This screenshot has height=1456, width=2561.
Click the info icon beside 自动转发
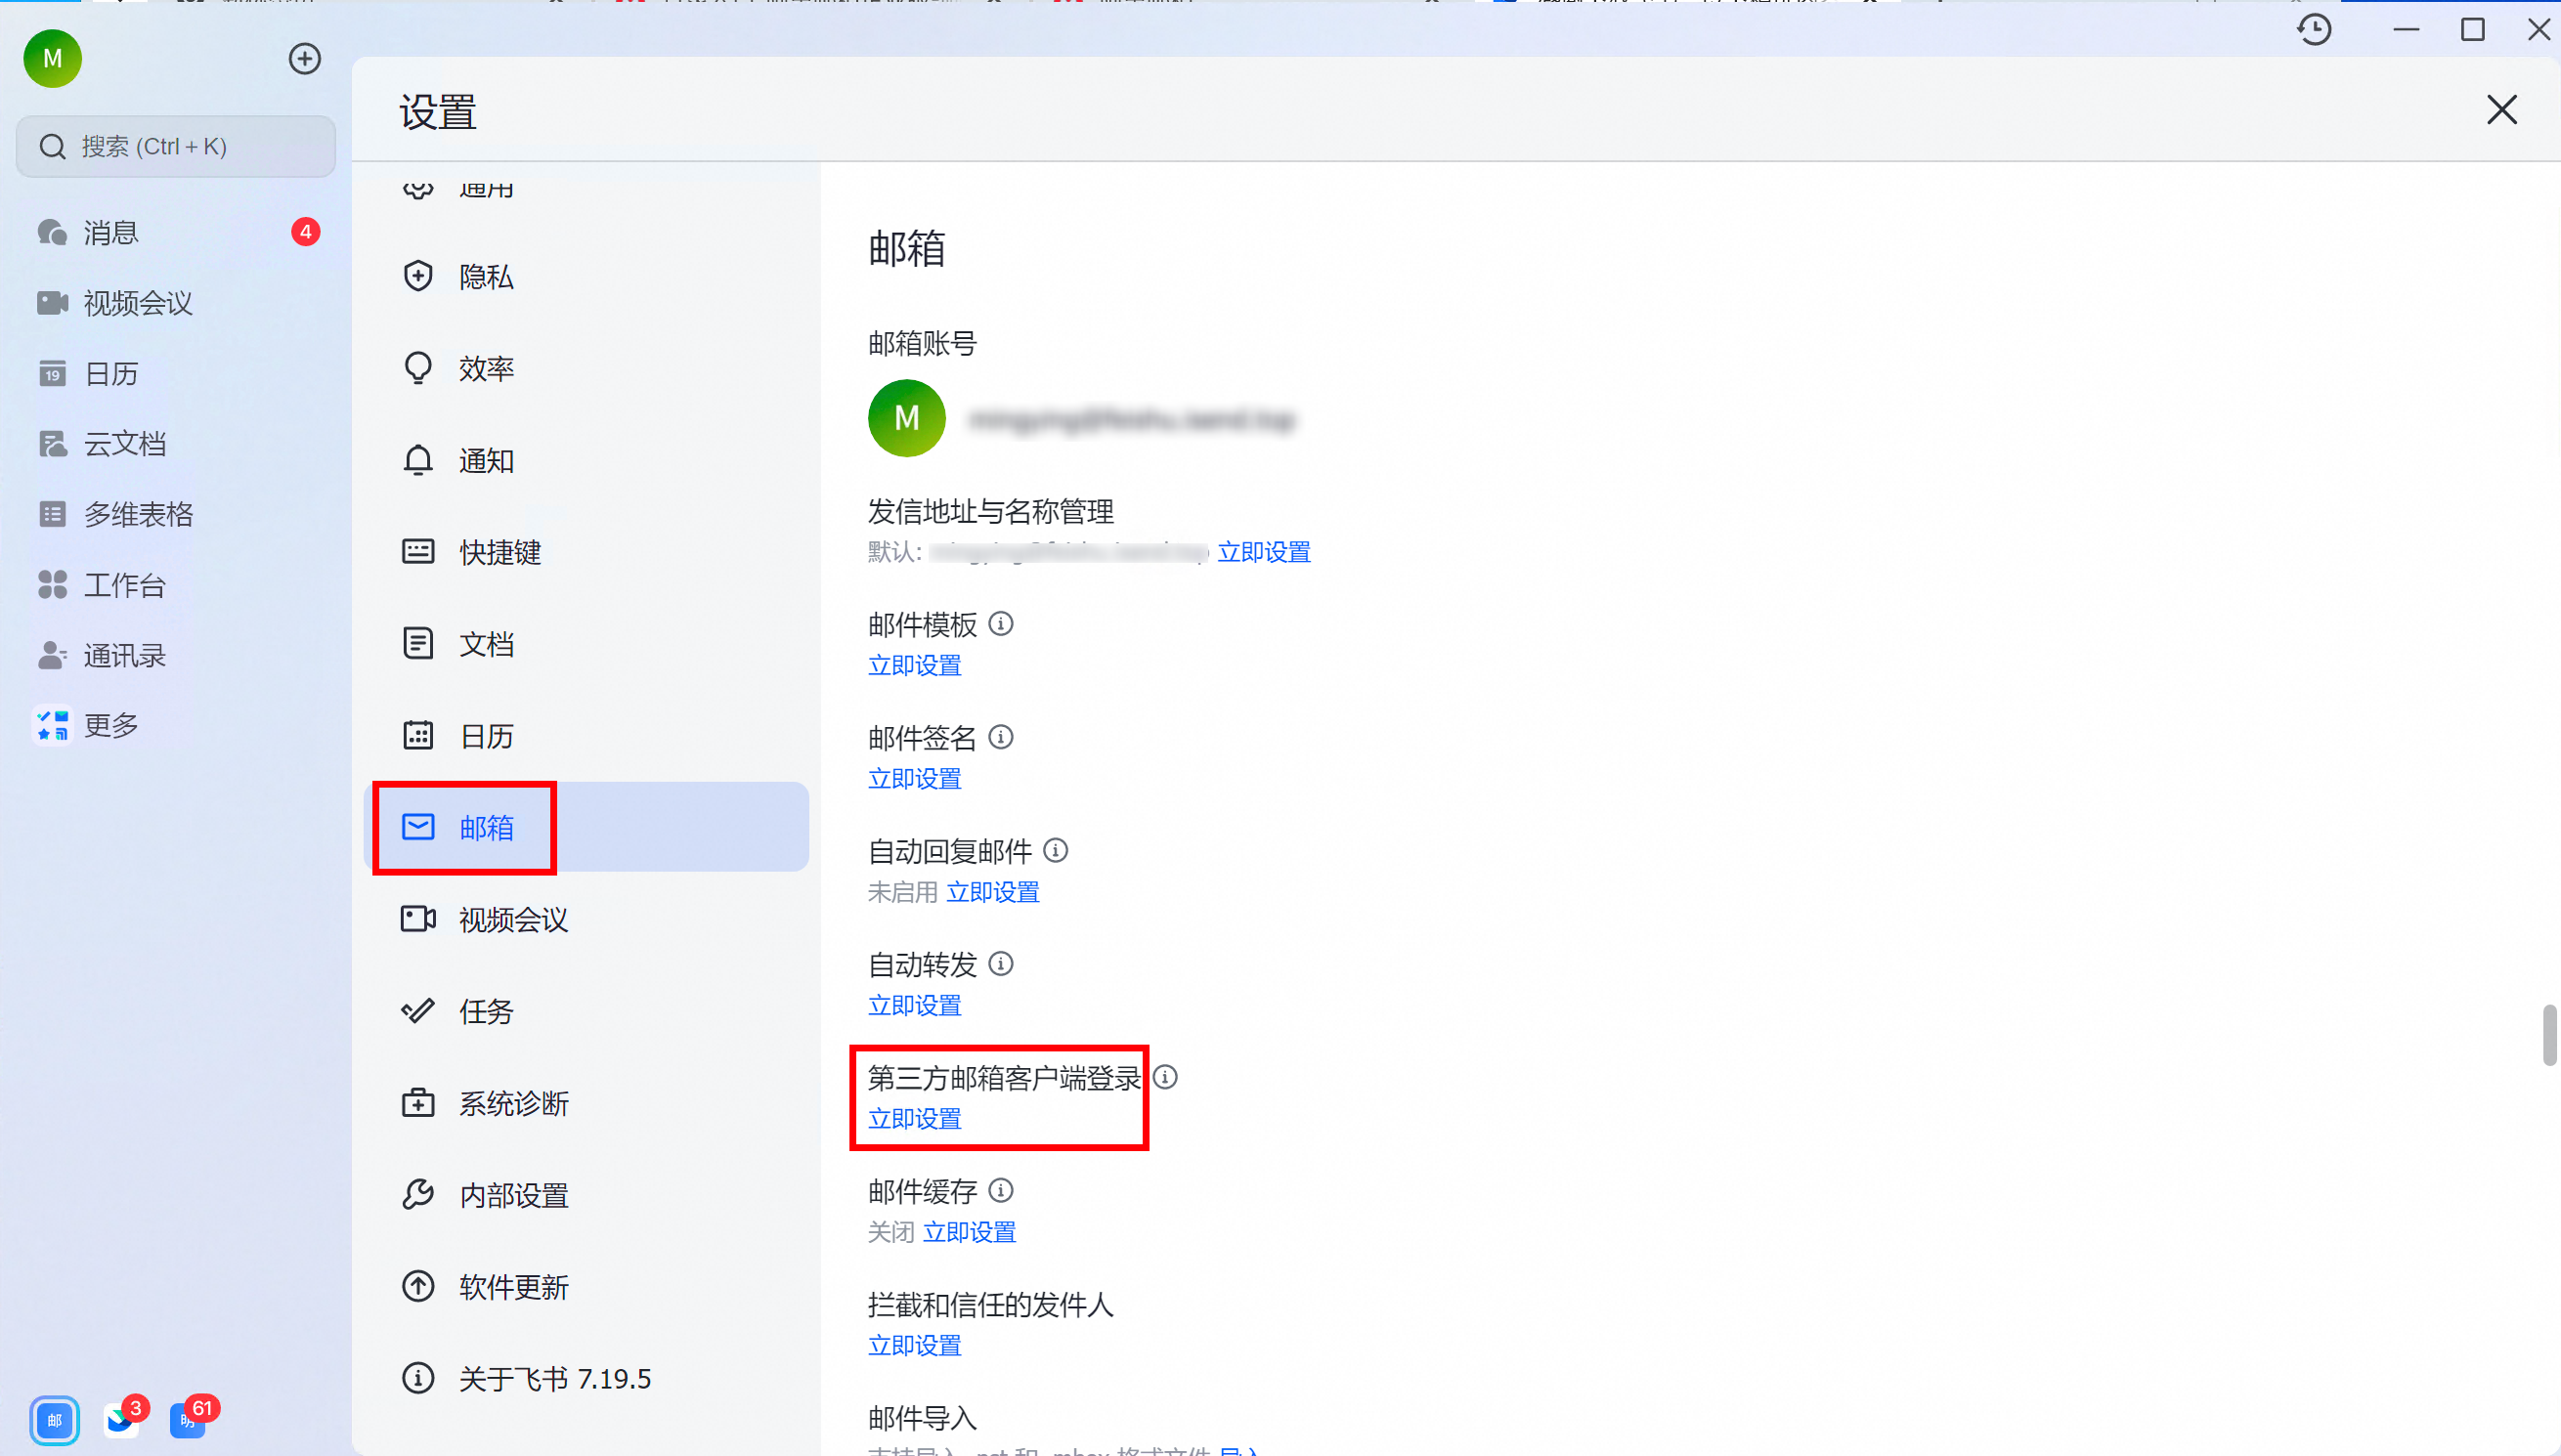coord(1001,963)
